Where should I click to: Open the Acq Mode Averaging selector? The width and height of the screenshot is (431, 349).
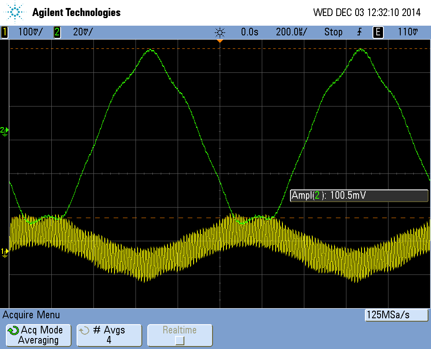38,335
